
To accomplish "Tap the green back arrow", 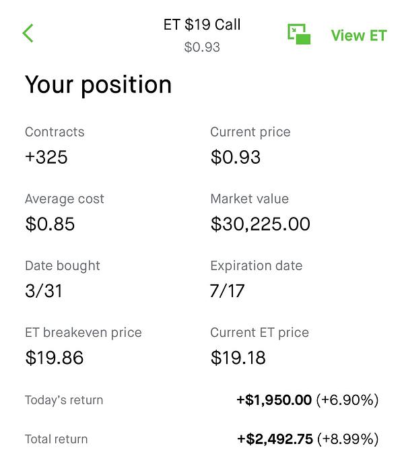I will pyautogui.click(x=28, y=33).
